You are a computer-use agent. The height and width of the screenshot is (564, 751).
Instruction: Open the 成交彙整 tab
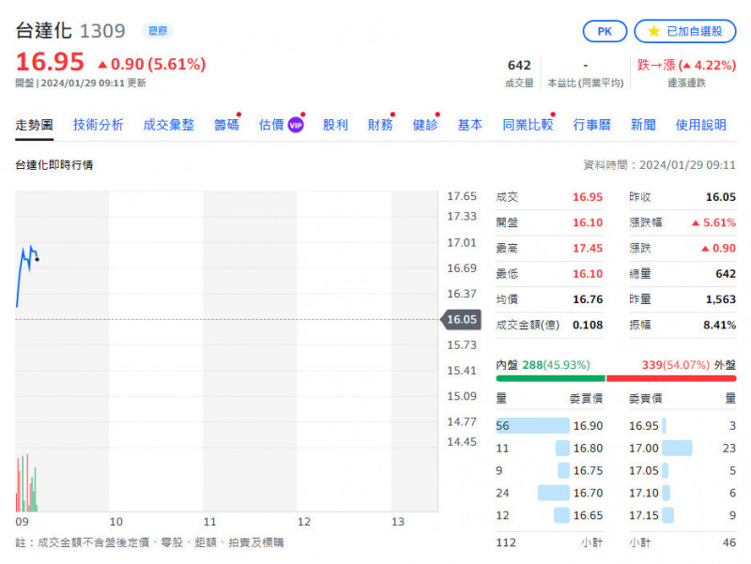[169, 125]
